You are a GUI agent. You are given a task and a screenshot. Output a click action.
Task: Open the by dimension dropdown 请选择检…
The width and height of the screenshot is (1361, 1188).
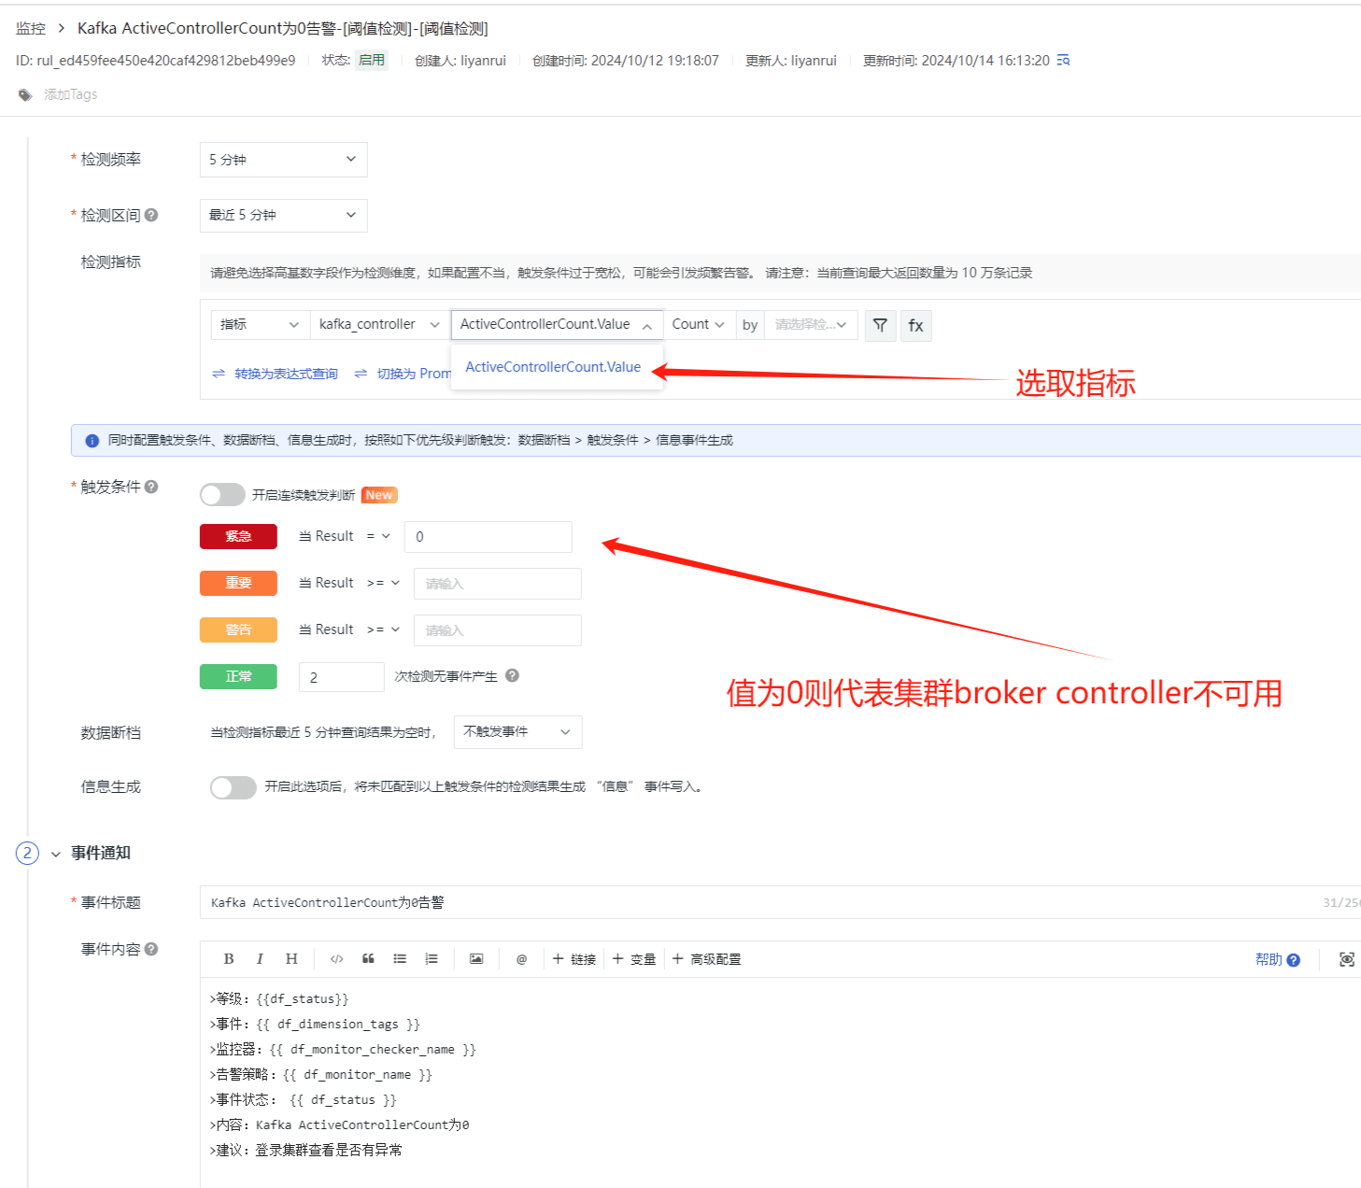click(811, 324)
